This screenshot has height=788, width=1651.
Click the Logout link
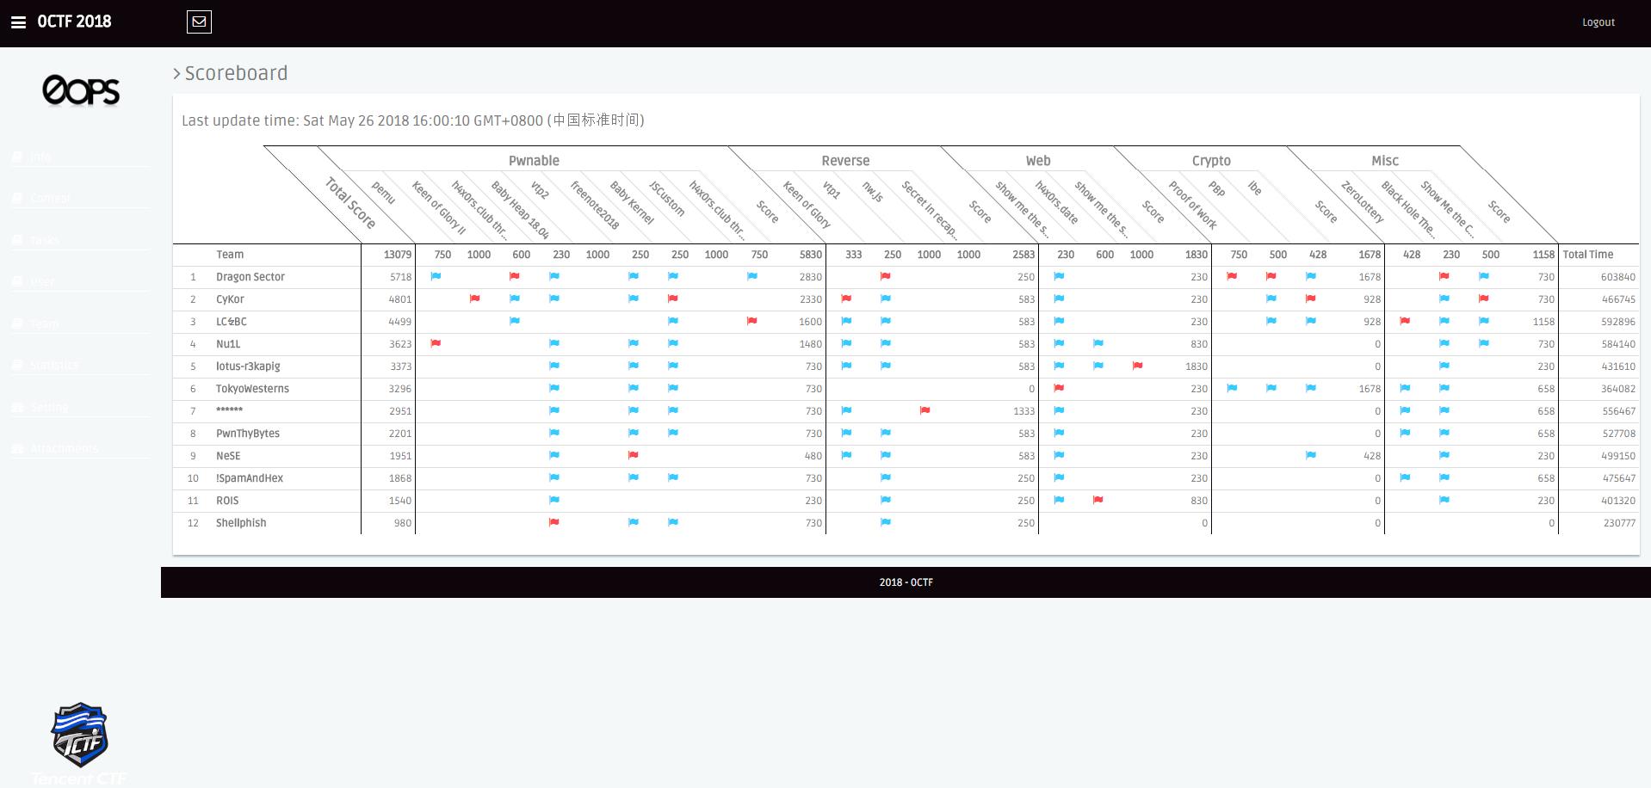coord(1598,22)
